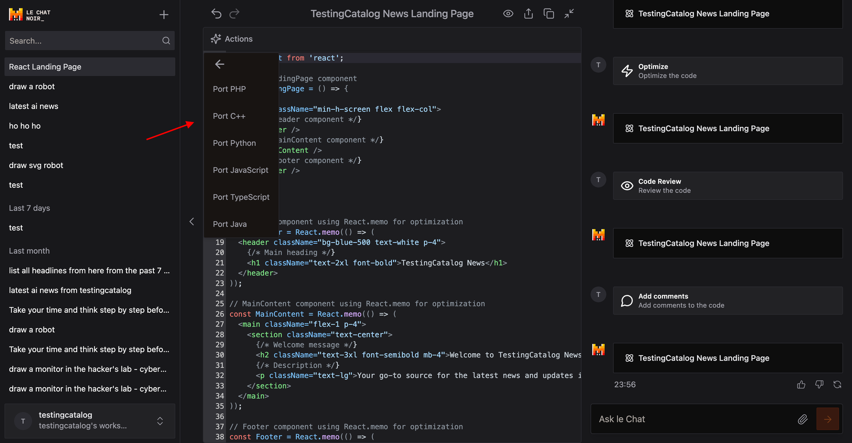Click the user avatar beside Add comments
This screenshot has width=852, height=443.
(599, 295)
